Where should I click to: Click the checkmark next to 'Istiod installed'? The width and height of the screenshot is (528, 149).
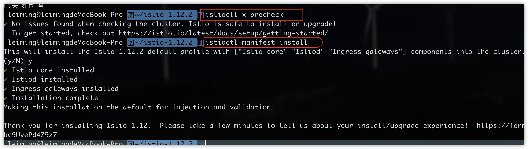pos(6,80)
